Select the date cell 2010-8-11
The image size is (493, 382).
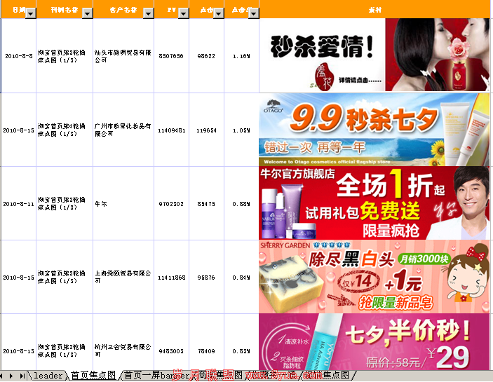pyautogui.click(x=18, y=204)
